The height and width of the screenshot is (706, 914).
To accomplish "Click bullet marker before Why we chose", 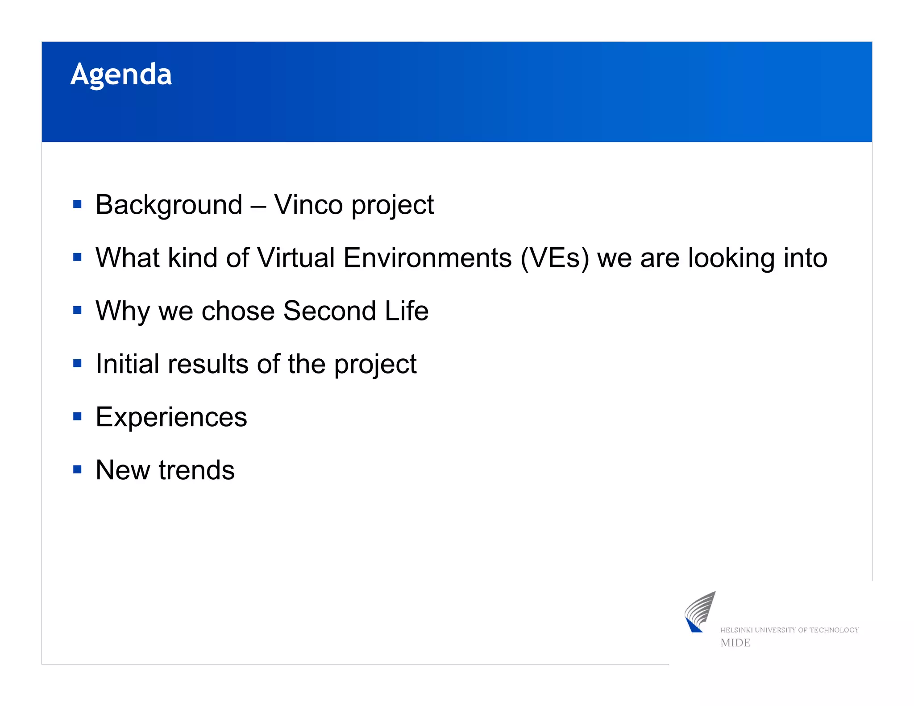I will tap(77, 310).
